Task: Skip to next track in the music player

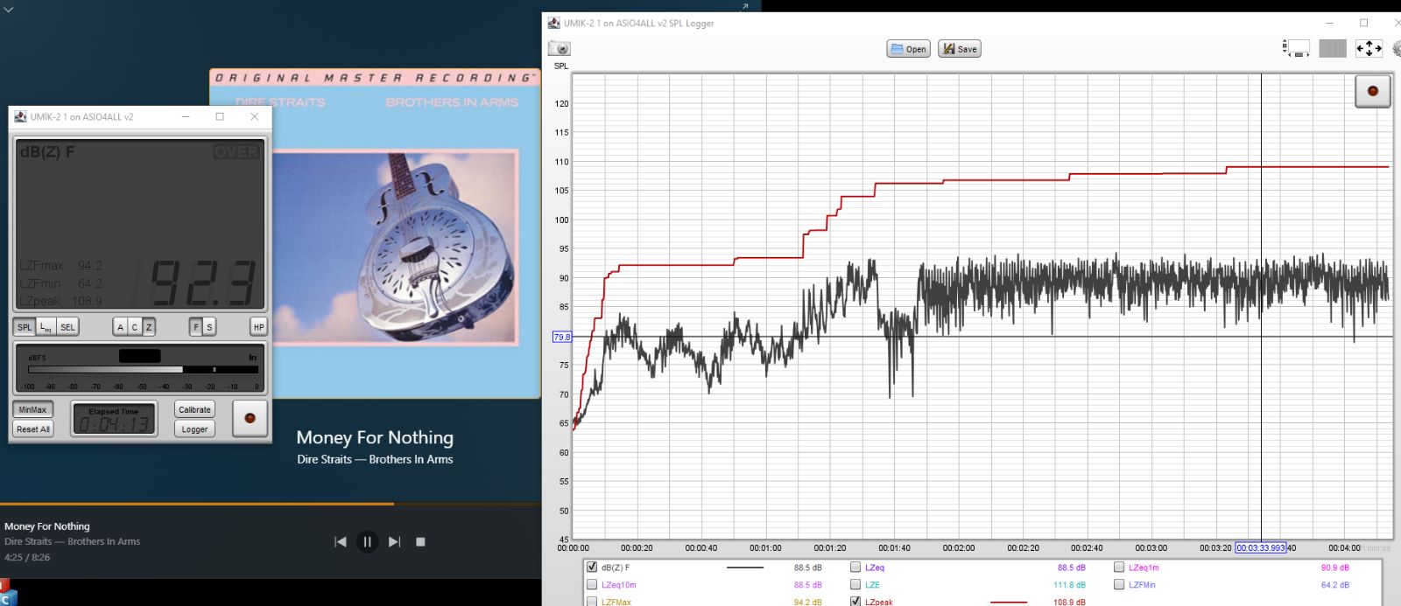Action: [x=394, y=542]
